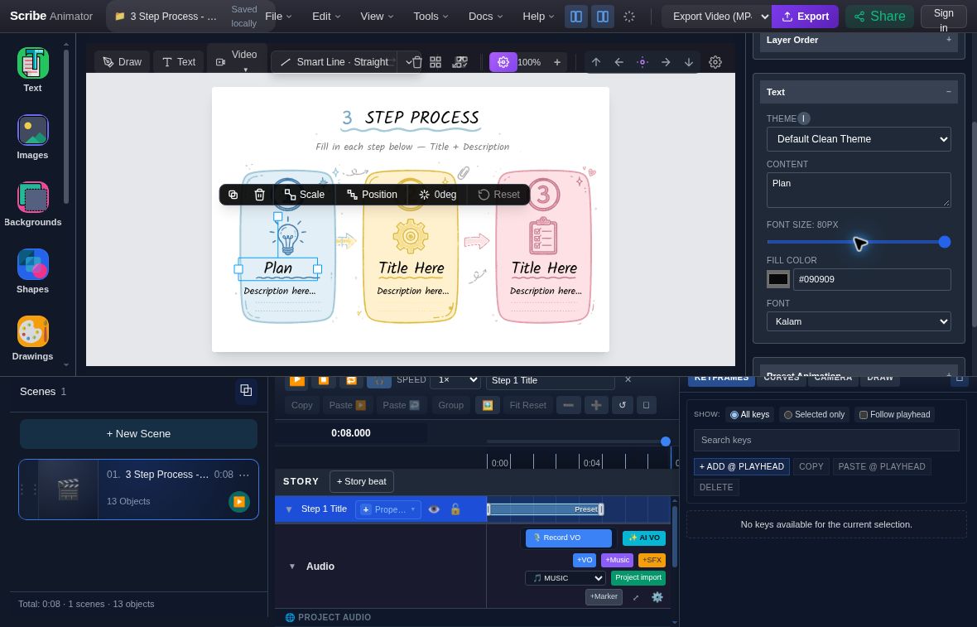Click the Position option in floating toolbar
Screen dimensions: 977x627
coord(372,195)
